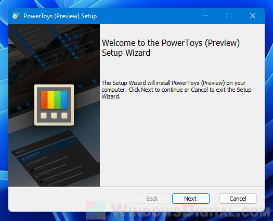Click the PowerToys logo image

click(54, 105)
